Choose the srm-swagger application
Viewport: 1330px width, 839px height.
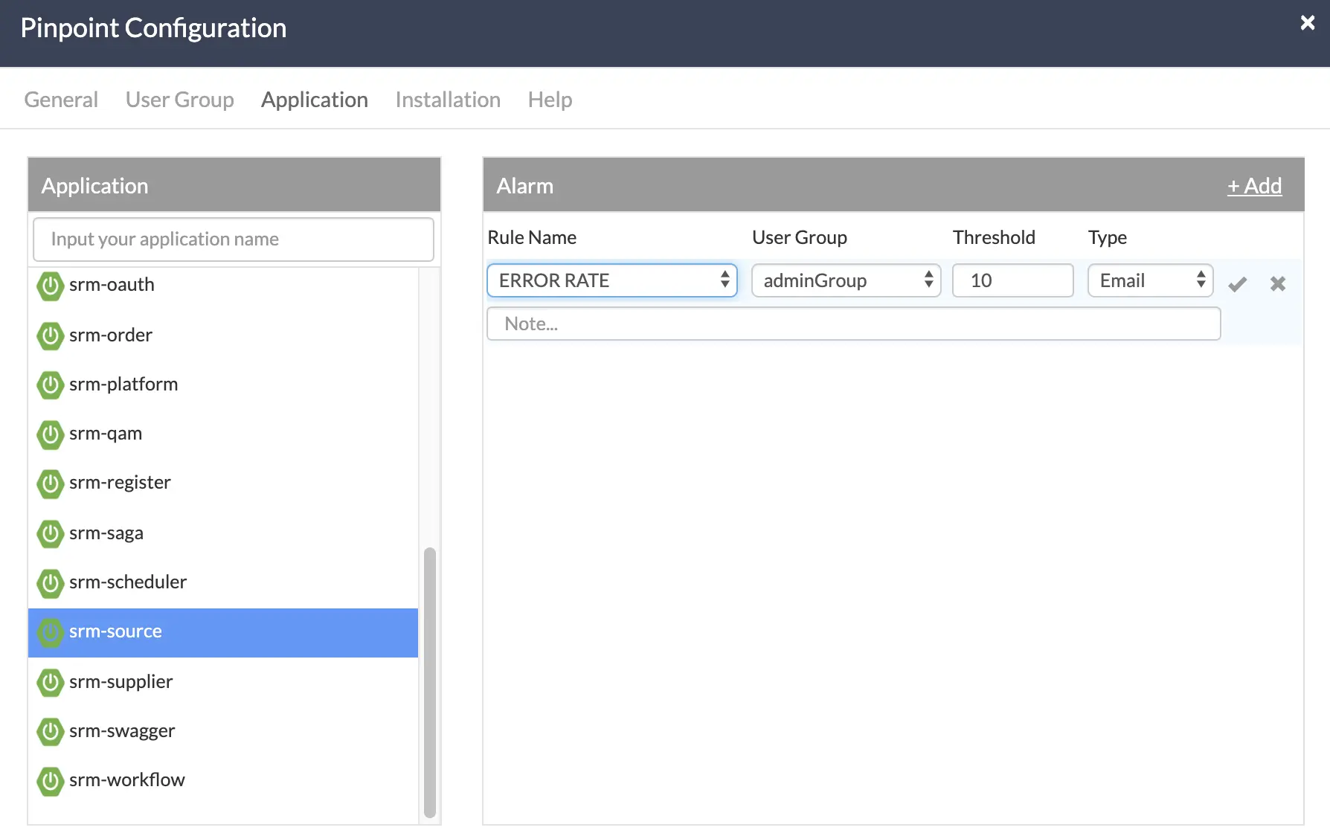click(223, 731)
